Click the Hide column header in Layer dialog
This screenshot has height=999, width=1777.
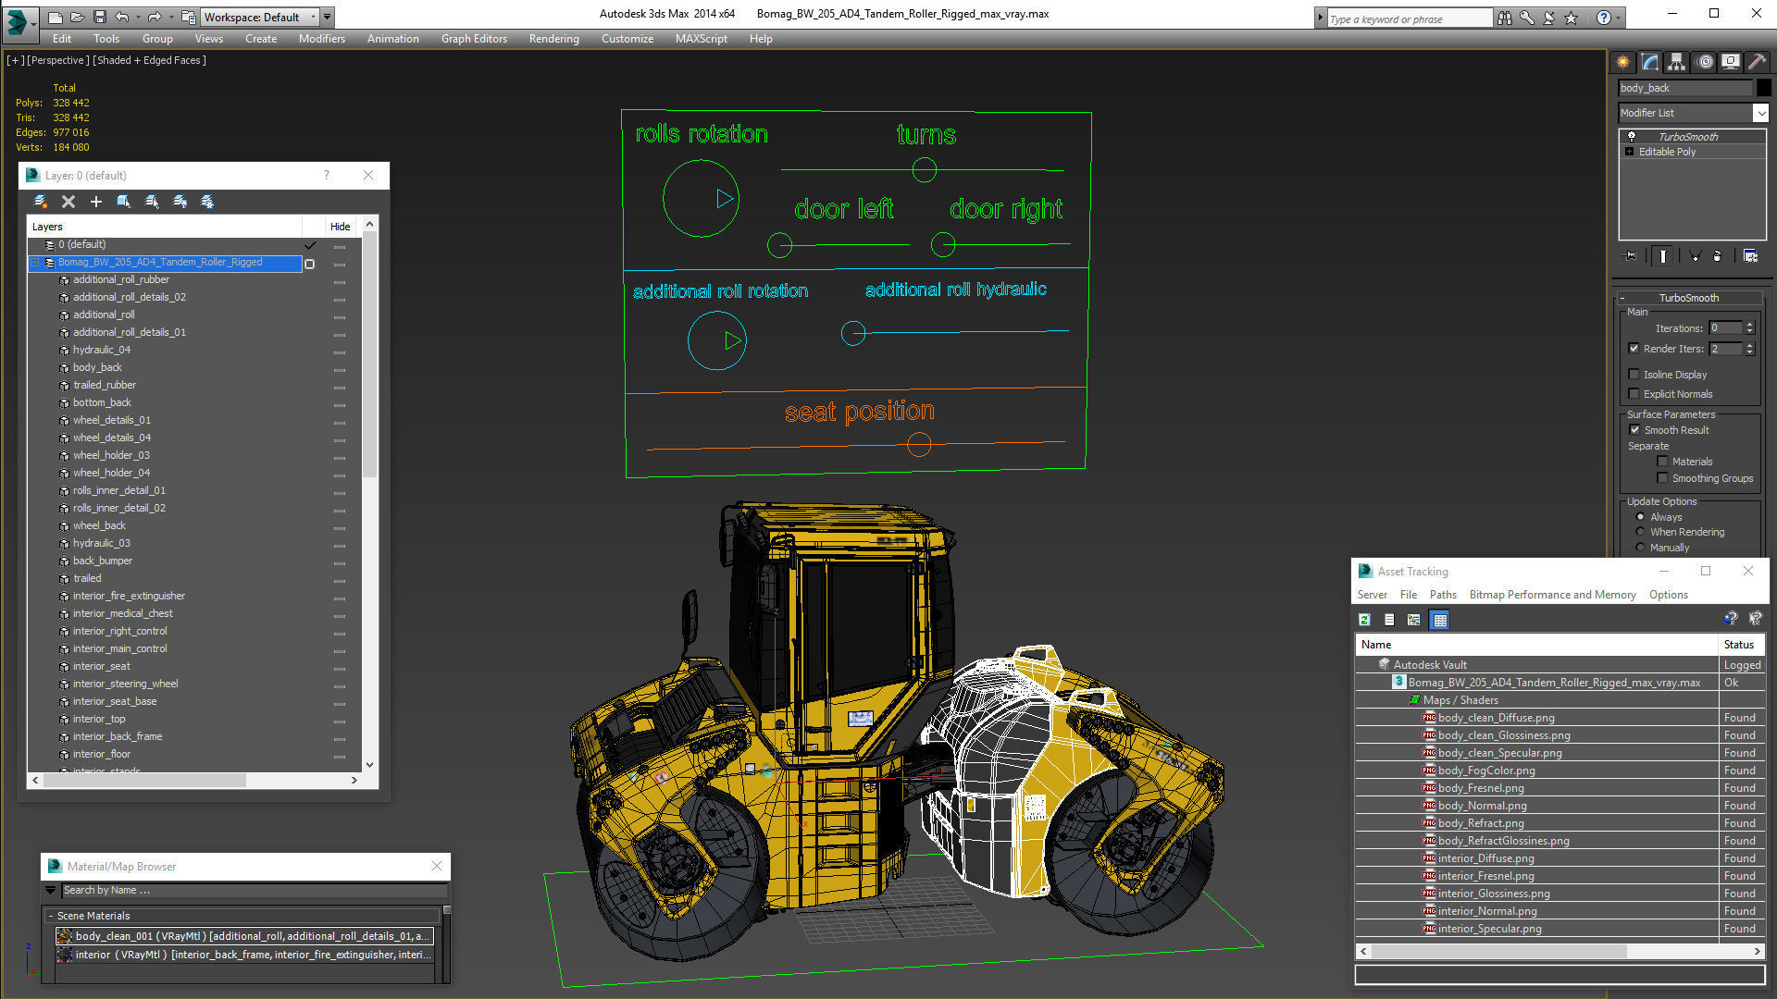340,227
